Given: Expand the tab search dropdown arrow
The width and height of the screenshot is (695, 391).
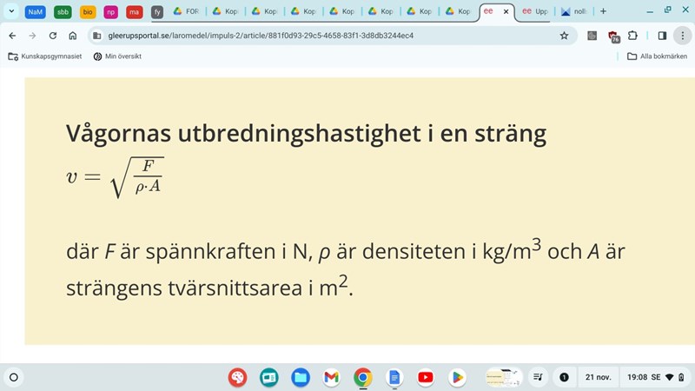Looking at the screenshot, I should pos(12,11).
